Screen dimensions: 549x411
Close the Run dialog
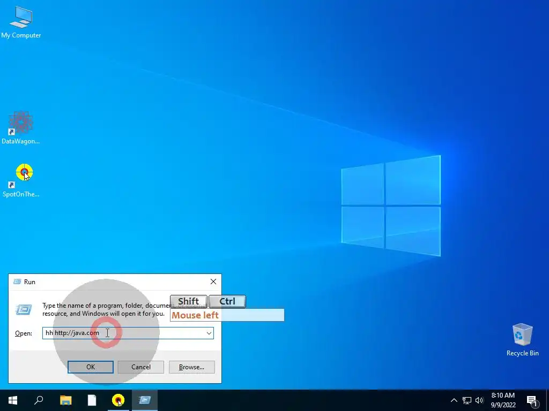[213, 281]
